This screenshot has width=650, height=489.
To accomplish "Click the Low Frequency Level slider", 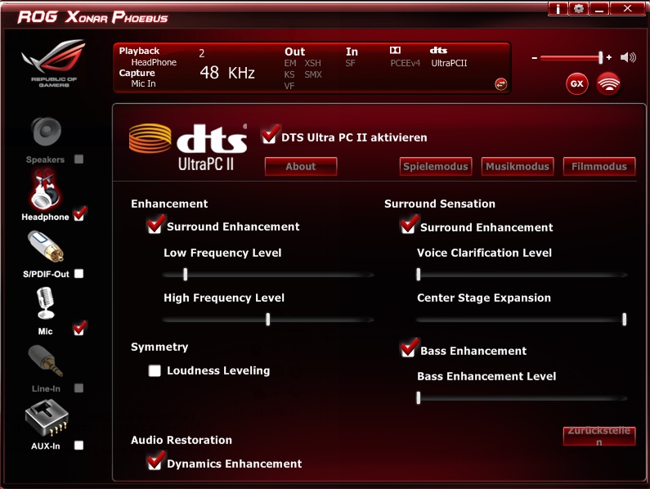I will click(268, 274).
